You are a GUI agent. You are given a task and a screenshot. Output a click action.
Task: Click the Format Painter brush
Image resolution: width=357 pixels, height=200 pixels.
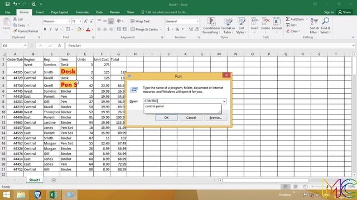point(15,31)
